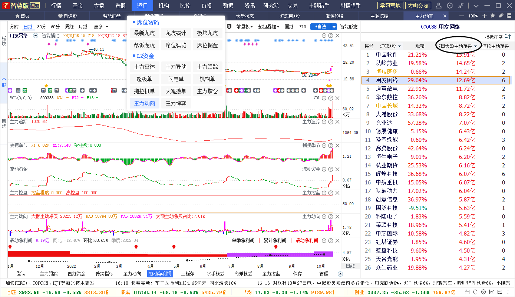
Task: Open dropdown arrow beside 用友网络 stock name
Action: coord(36,36)
